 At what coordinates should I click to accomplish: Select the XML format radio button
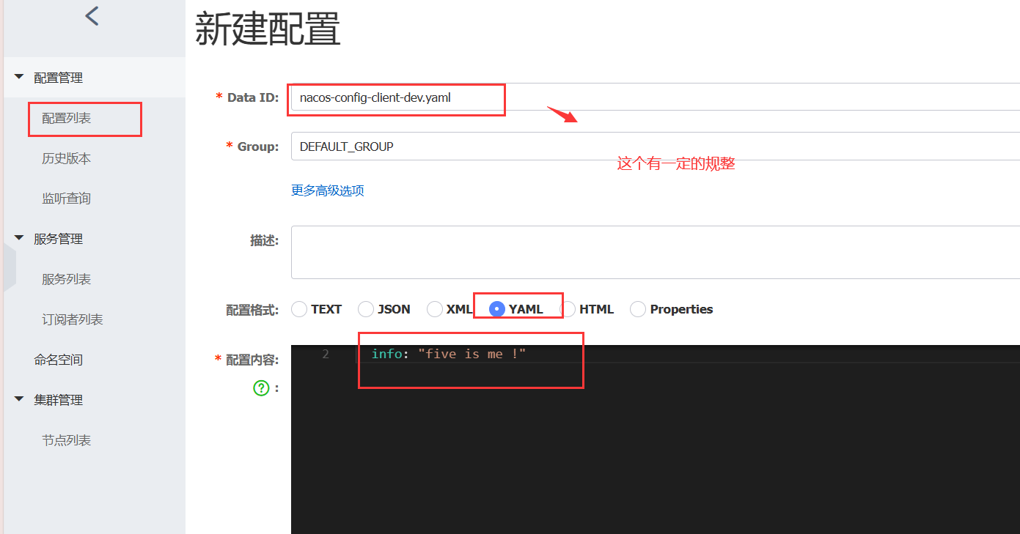coord(435,309)
